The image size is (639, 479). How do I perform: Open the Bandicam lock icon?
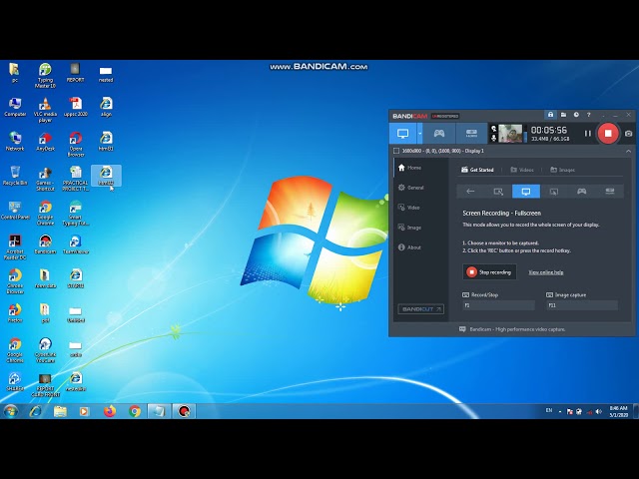tap(550, 115)
